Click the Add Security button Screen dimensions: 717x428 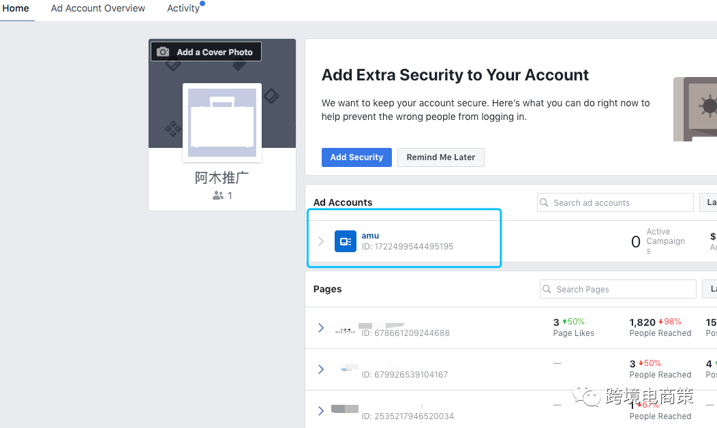(356, 157)
